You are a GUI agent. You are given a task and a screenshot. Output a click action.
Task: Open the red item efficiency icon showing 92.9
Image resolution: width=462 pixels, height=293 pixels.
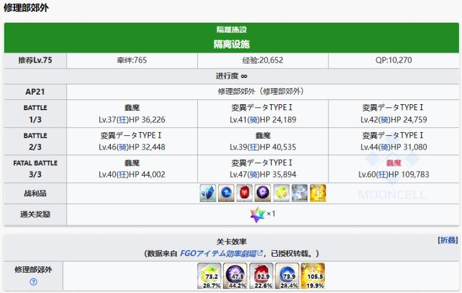click(262, 276)
